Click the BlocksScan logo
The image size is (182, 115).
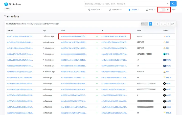click(x=12, y=4)
